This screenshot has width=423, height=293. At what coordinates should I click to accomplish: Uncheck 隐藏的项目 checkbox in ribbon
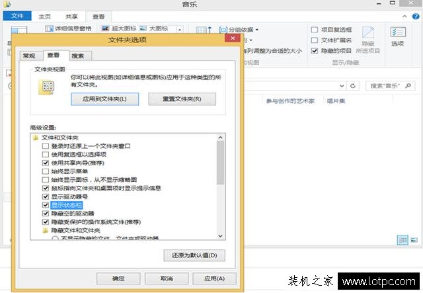tap(315, 51)
